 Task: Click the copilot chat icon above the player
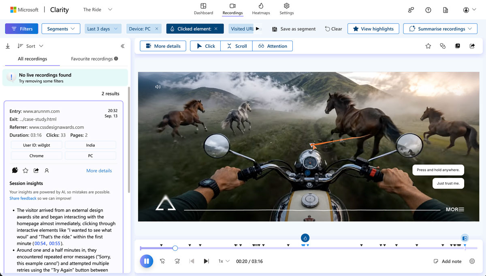[443, 46]
